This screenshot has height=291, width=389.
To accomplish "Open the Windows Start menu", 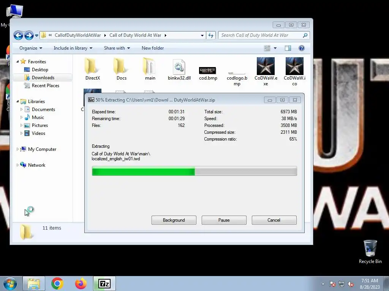I will click(10, 283).
